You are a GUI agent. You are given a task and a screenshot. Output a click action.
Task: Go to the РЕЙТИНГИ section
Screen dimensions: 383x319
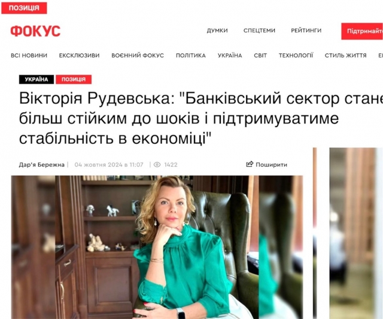[x=306, y=31]
